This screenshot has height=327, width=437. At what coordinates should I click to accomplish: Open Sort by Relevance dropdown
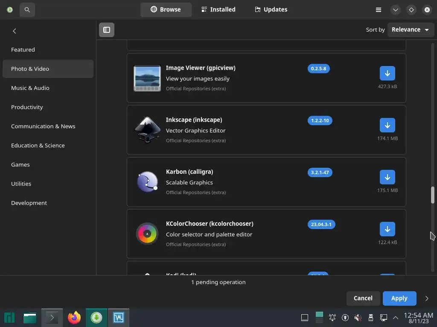pos(410,29)
